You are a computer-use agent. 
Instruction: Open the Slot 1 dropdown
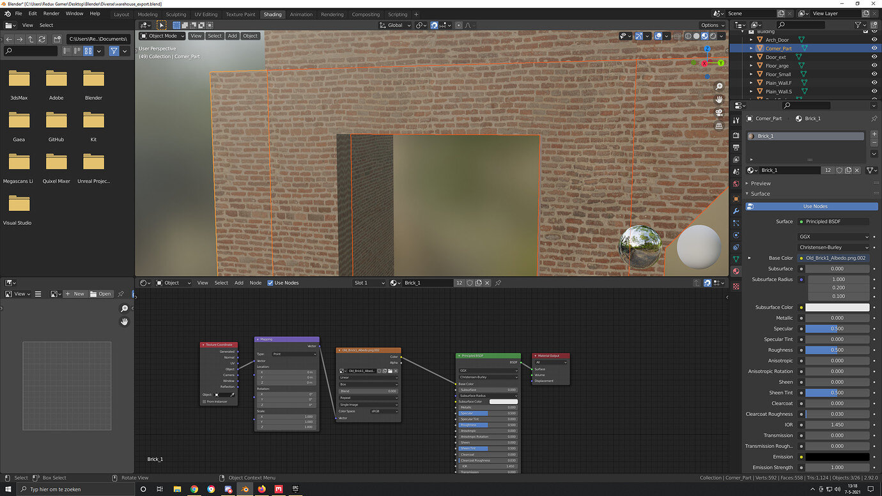pyautogui.click(x=370, y=283)
